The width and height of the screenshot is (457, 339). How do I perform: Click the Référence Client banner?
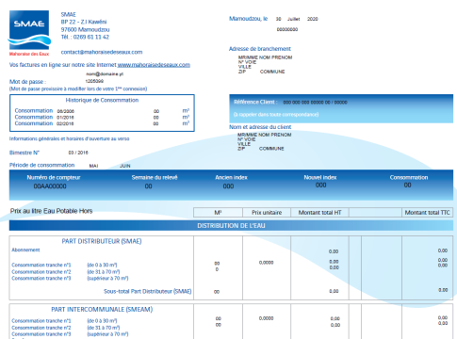(341, 108)
